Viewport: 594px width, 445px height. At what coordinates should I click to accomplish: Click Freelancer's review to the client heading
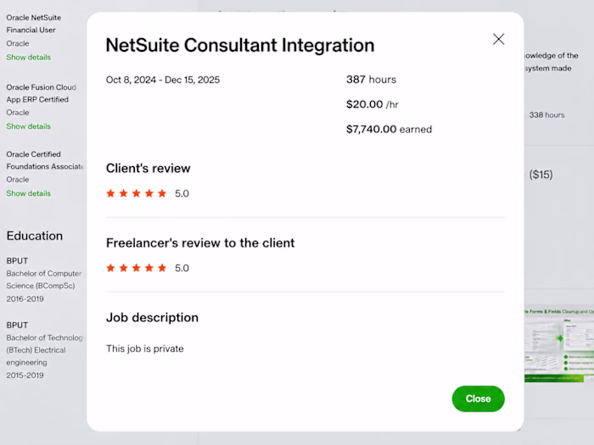[200, 242]
